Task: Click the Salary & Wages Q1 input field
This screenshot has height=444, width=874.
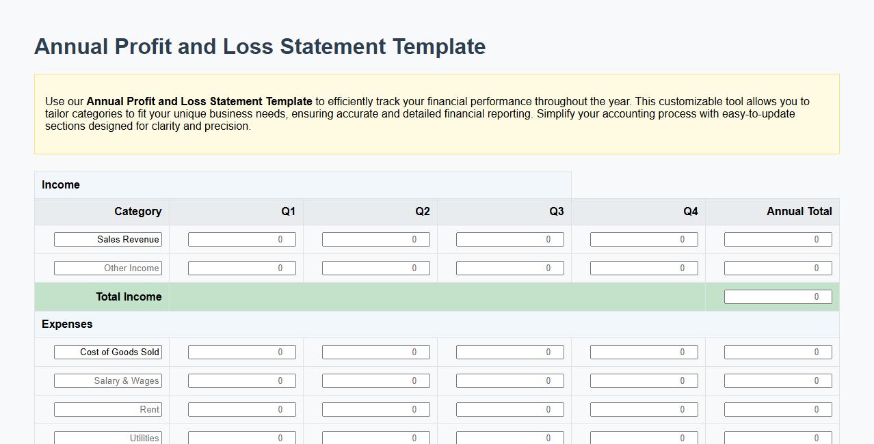Action: (241, 380)
